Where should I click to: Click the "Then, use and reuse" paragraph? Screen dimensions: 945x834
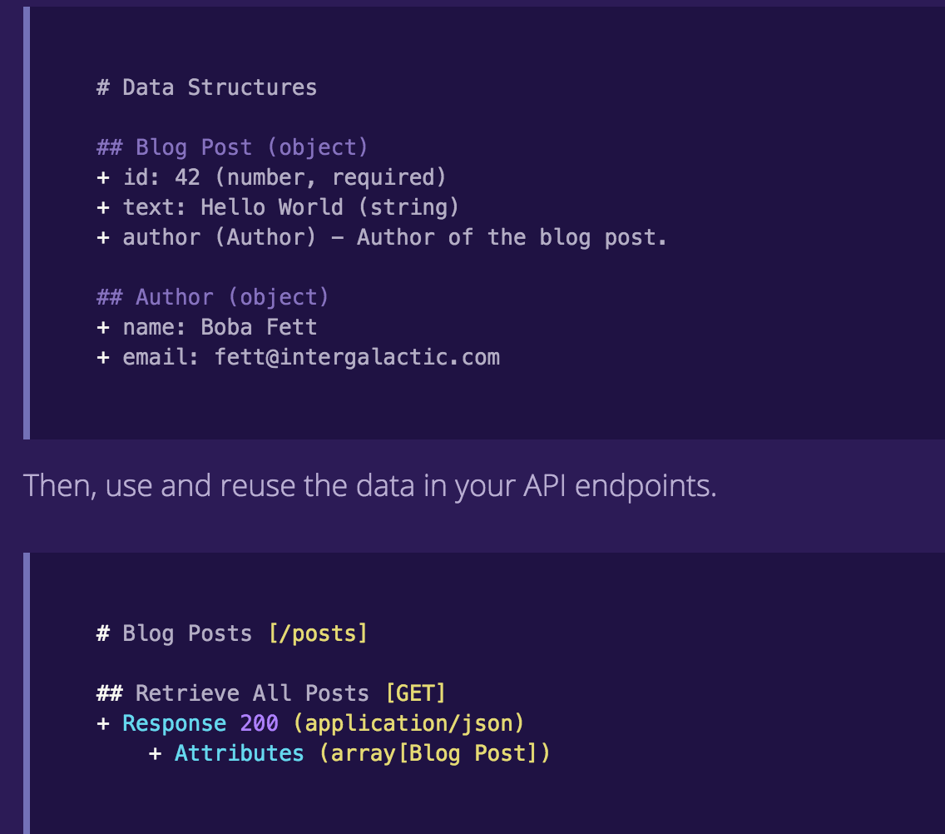pyautogui.click(x=369, y=485)
